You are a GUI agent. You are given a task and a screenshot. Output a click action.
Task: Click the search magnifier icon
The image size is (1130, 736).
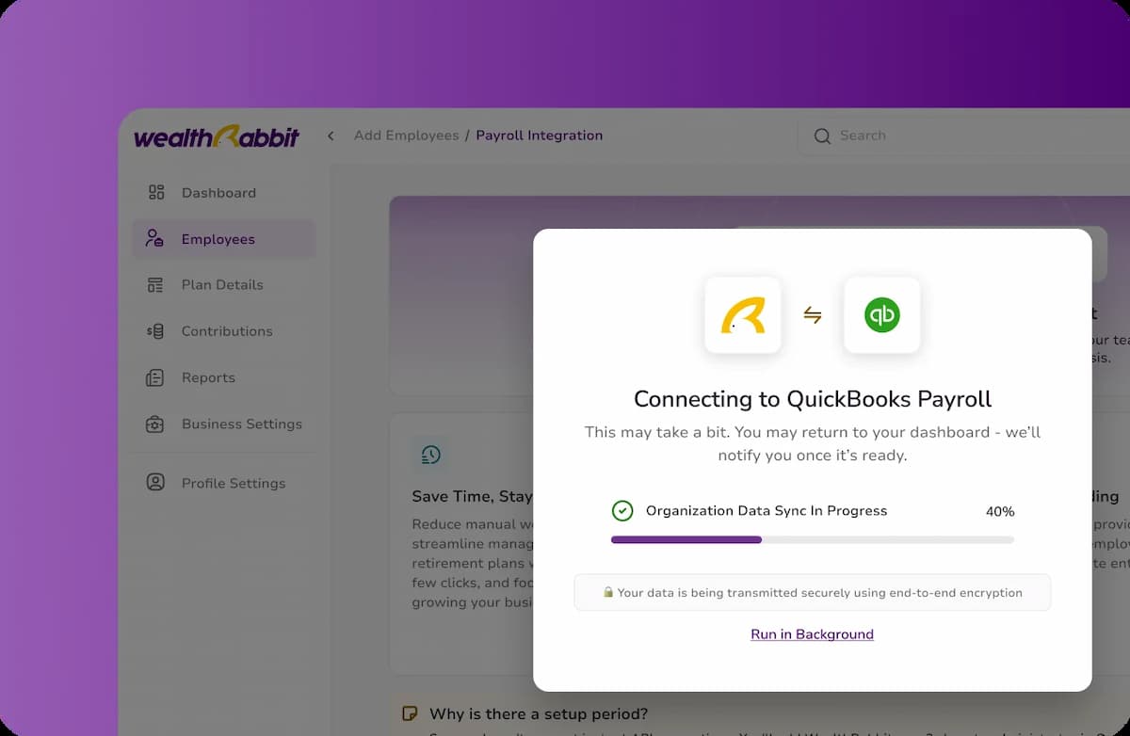point(822,136)
